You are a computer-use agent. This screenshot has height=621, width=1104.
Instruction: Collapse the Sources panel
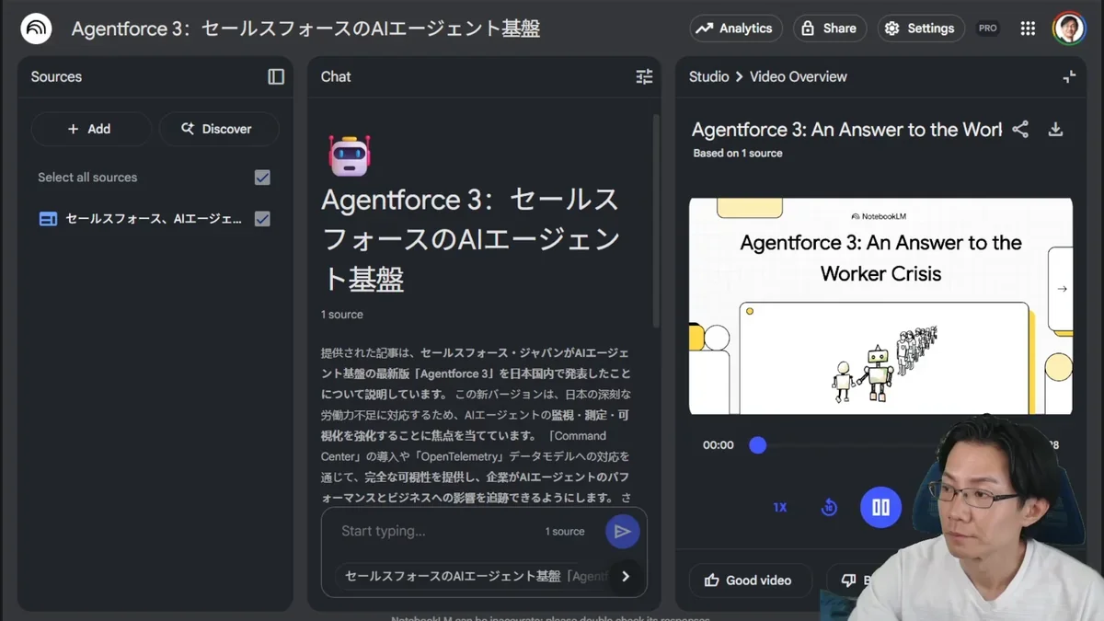click(x=276, y=76)
